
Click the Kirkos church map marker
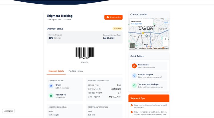tap(147, 36)
